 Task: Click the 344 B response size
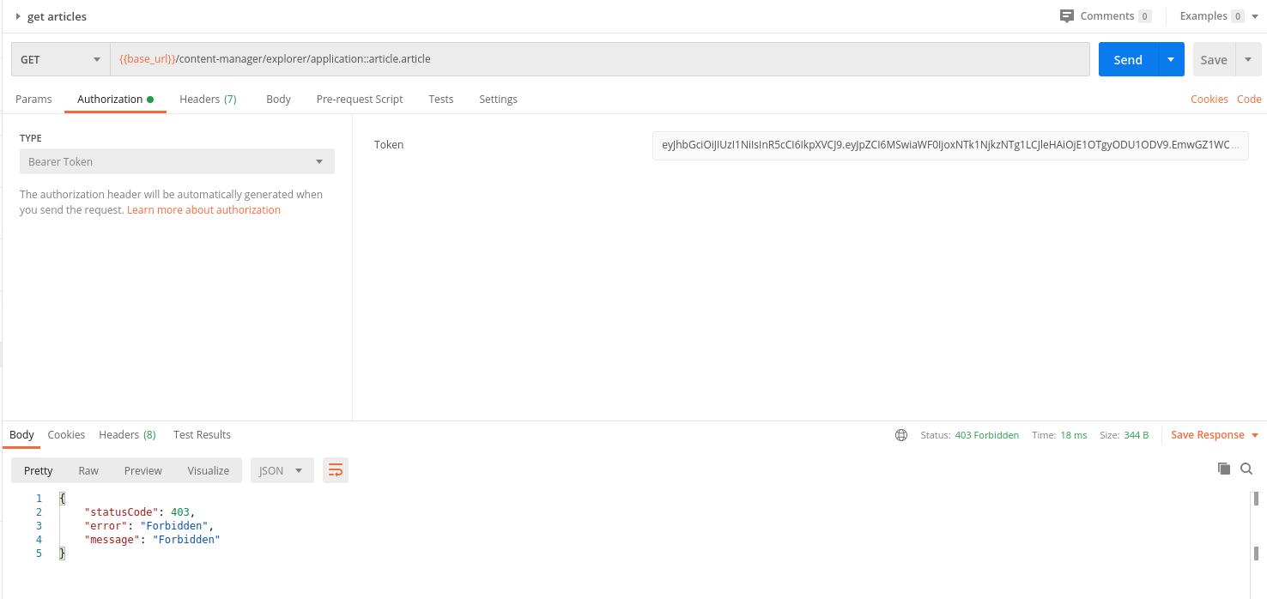(1136, 435)
